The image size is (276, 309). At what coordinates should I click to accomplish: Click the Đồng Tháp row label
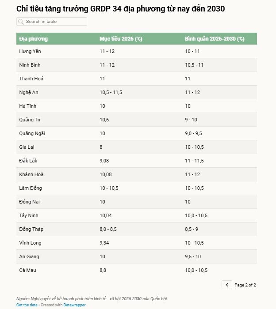pos(31,229)
